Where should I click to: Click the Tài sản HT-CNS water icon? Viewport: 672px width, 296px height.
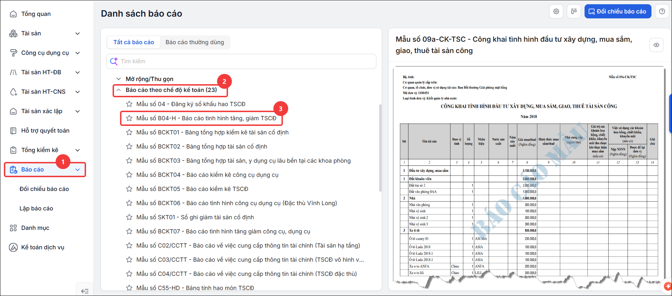coord(13,92)
